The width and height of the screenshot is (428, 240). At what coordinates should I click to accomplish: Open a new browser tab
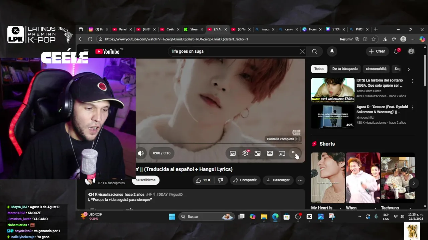376,29
